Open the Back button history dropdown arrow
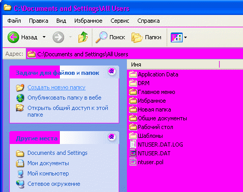This screenshot has width=243, height=192. (44, 37)
